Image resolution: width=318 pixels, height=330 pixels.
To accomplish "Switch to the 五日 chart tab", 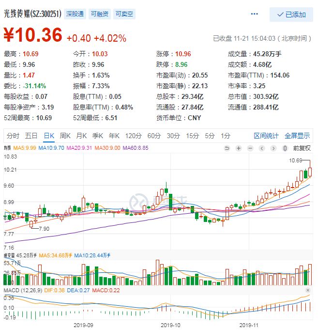I will 31,136.
